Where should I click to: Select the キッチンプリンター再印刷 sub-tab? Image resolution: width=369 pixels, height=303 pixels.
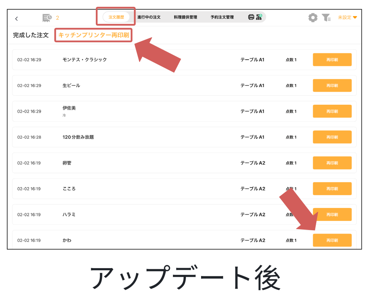click(x=94, y=35)
